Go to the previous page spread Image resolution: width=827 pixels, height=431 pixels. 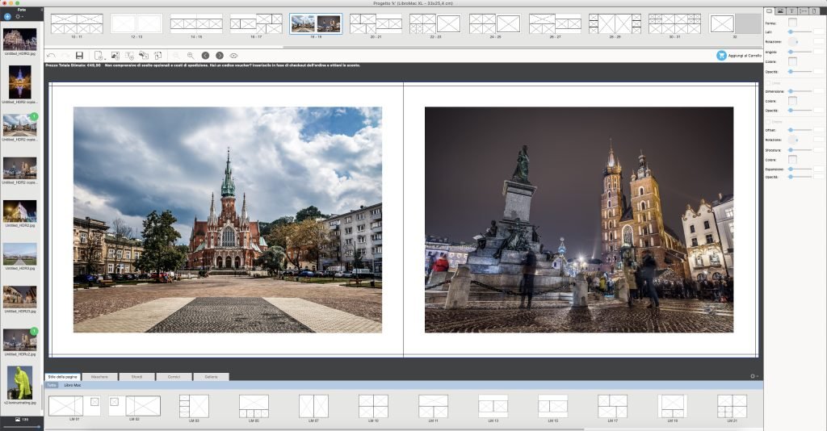point(205,56)
